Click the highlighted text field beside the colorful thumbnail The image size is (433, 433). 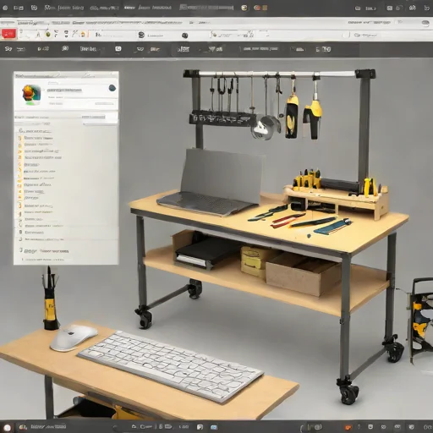click(x=64, y=90)
